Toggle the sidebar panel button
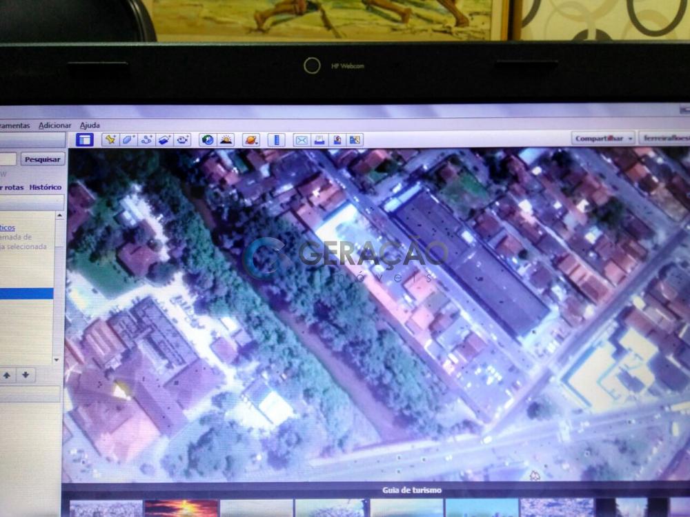The width and height of the screenshot is (690, 517). [x=85, y=140]
